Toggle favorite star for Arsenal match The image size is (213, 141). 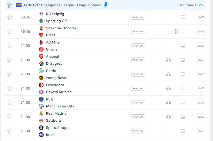point(10,60)
